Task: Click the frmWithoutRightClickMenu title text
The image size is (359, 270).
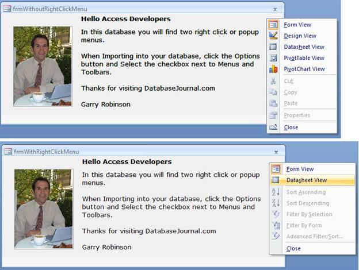Action: coord(50,9)
